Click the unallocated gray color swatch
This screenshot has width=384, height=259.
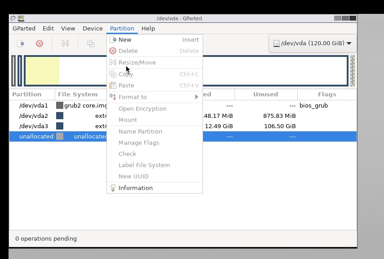pos(60,136)
